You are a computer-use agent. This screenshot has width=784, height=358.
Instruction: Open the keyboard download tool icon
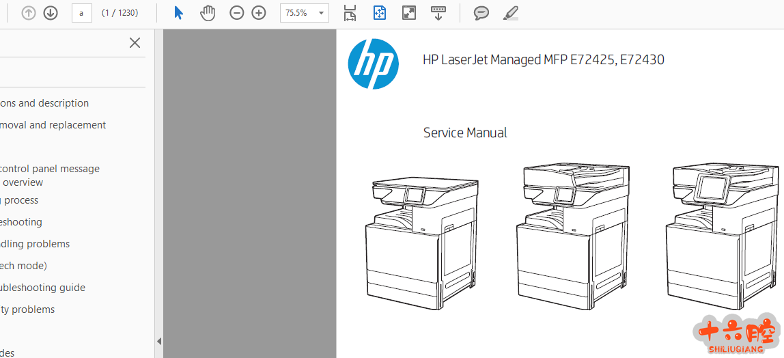click(438, 13)
